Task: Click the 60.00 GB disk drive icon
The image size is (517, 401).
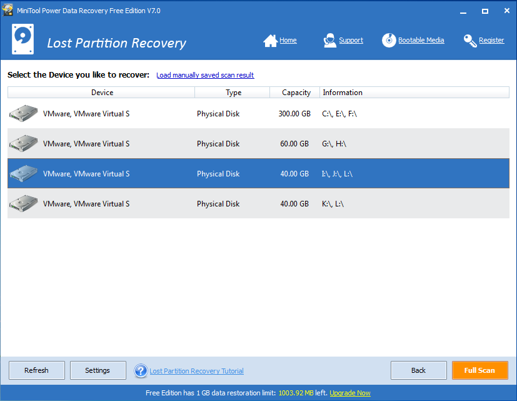Action: [x=23, y=143]
